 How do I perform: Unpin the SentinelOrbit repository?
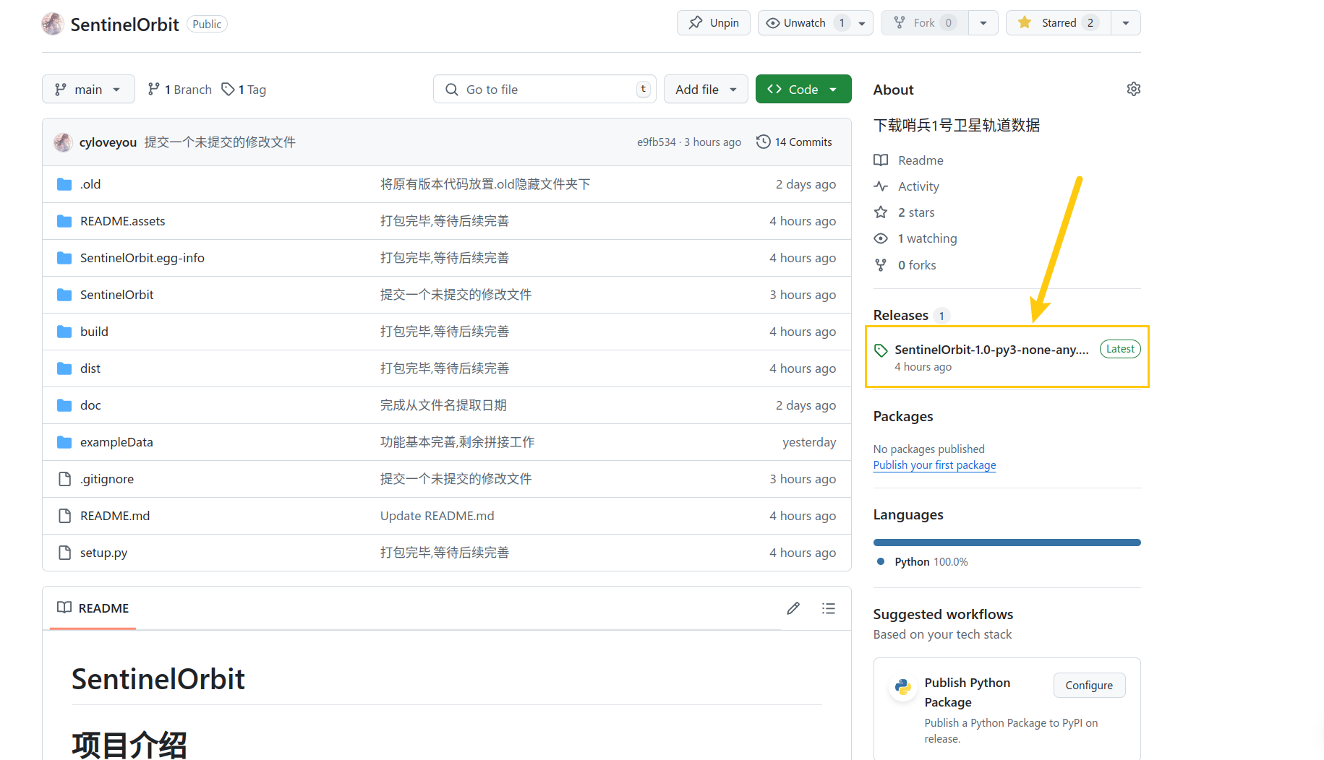pyautogui.click(x=714, y=23)
